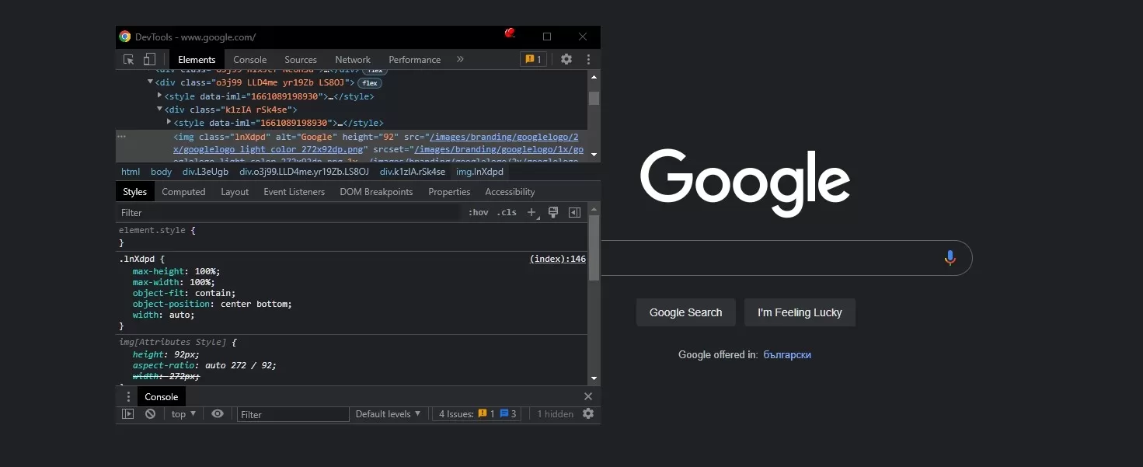Open the console settings gear icon

tap(588, 414)
